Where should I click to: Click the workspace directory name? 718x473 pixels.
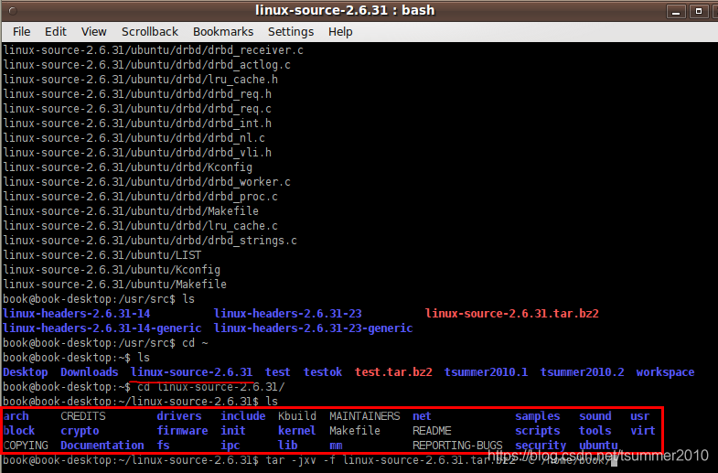[x=665, y=372]
